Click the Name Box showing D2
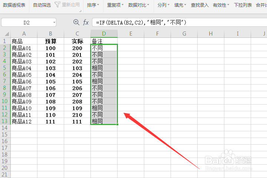The image size is (267, 178). pyautogui.click(x=27, y=23)
